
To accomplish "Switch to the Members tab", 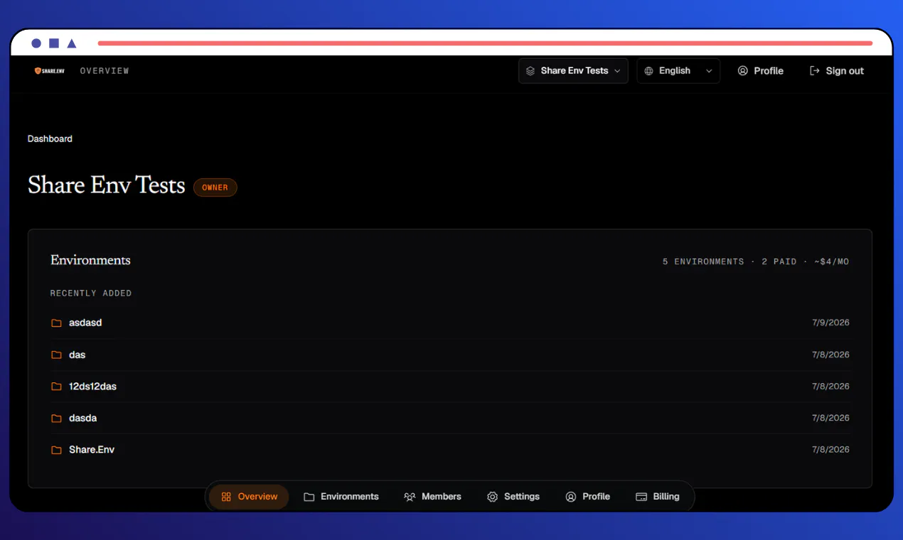I will 432,497.
